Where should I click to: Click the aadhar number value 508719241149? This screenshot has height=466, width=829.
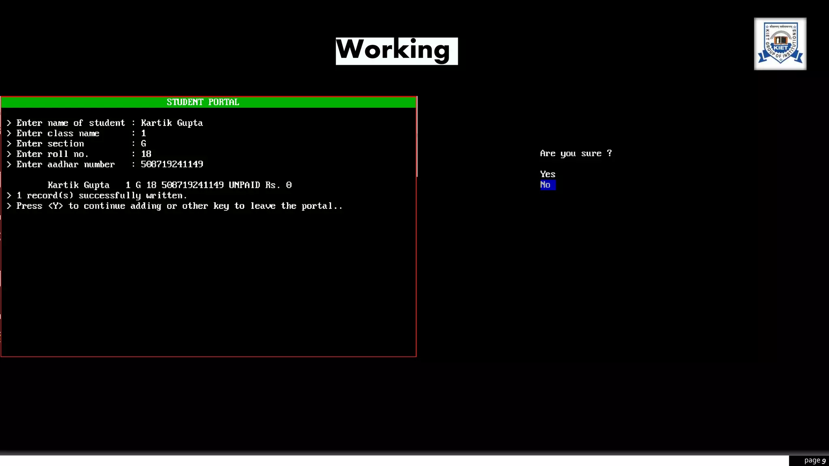tap(172, 164)
